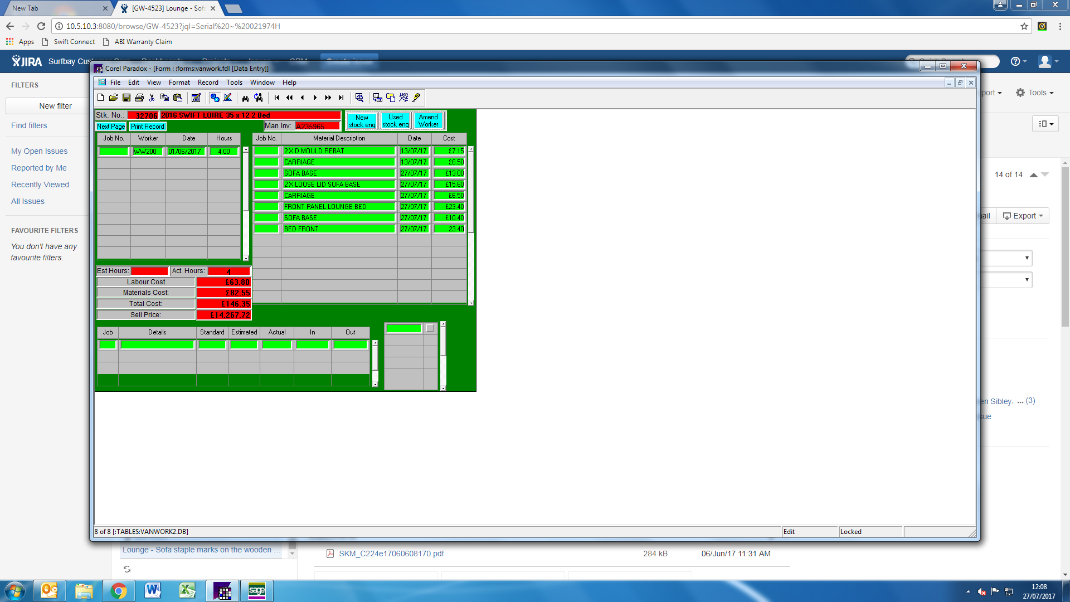
Task: Click the Amend Worker button
Action: [x=428, y=120]
